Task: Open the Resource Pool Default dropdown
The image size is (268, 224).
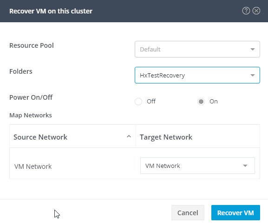Action: click(197, 49)
